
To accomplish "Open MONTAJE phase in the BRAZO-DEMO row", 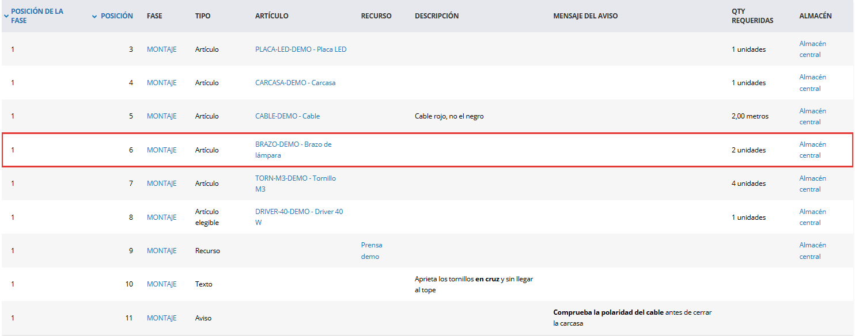I will 161,150.
